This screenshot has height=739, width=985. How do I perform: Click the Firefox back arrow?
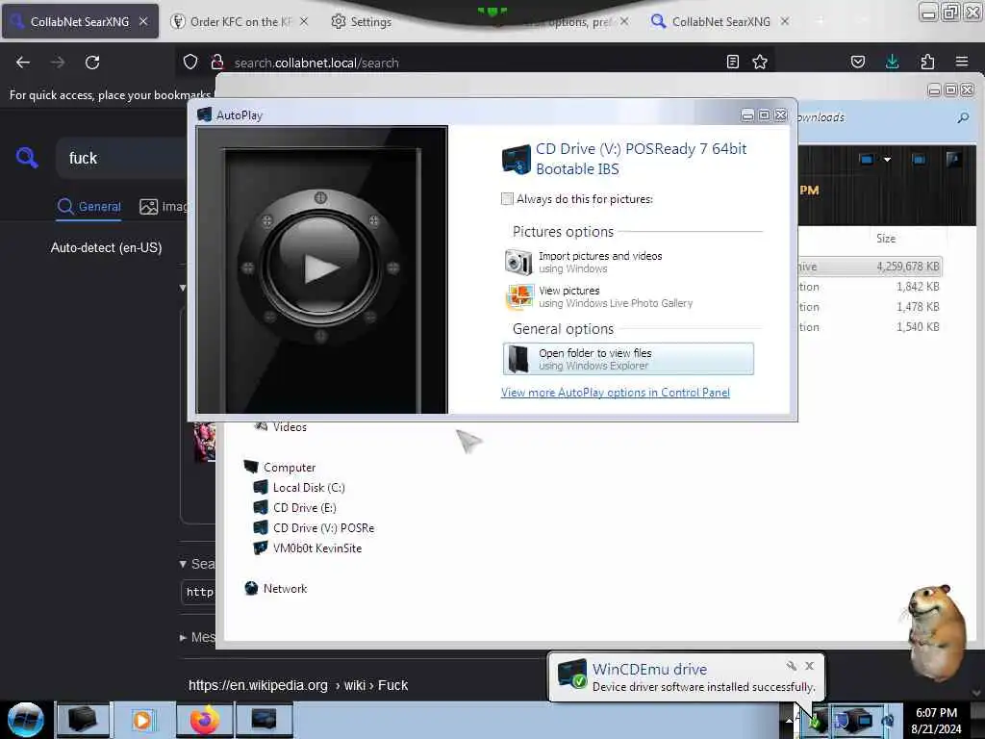tap(23, 63)
